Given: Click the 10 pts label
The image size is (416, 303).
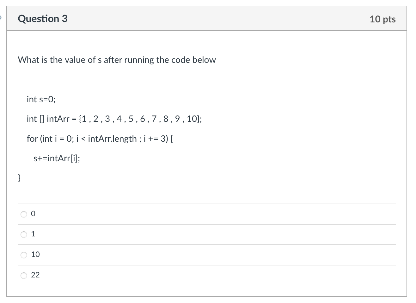Looking at the screenshot, I should (383, 19).
